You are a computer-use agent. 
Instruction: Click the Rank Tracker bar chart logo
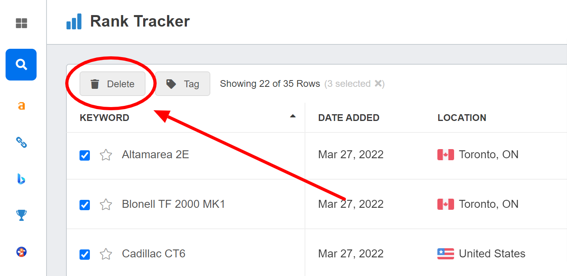point(74,21)
